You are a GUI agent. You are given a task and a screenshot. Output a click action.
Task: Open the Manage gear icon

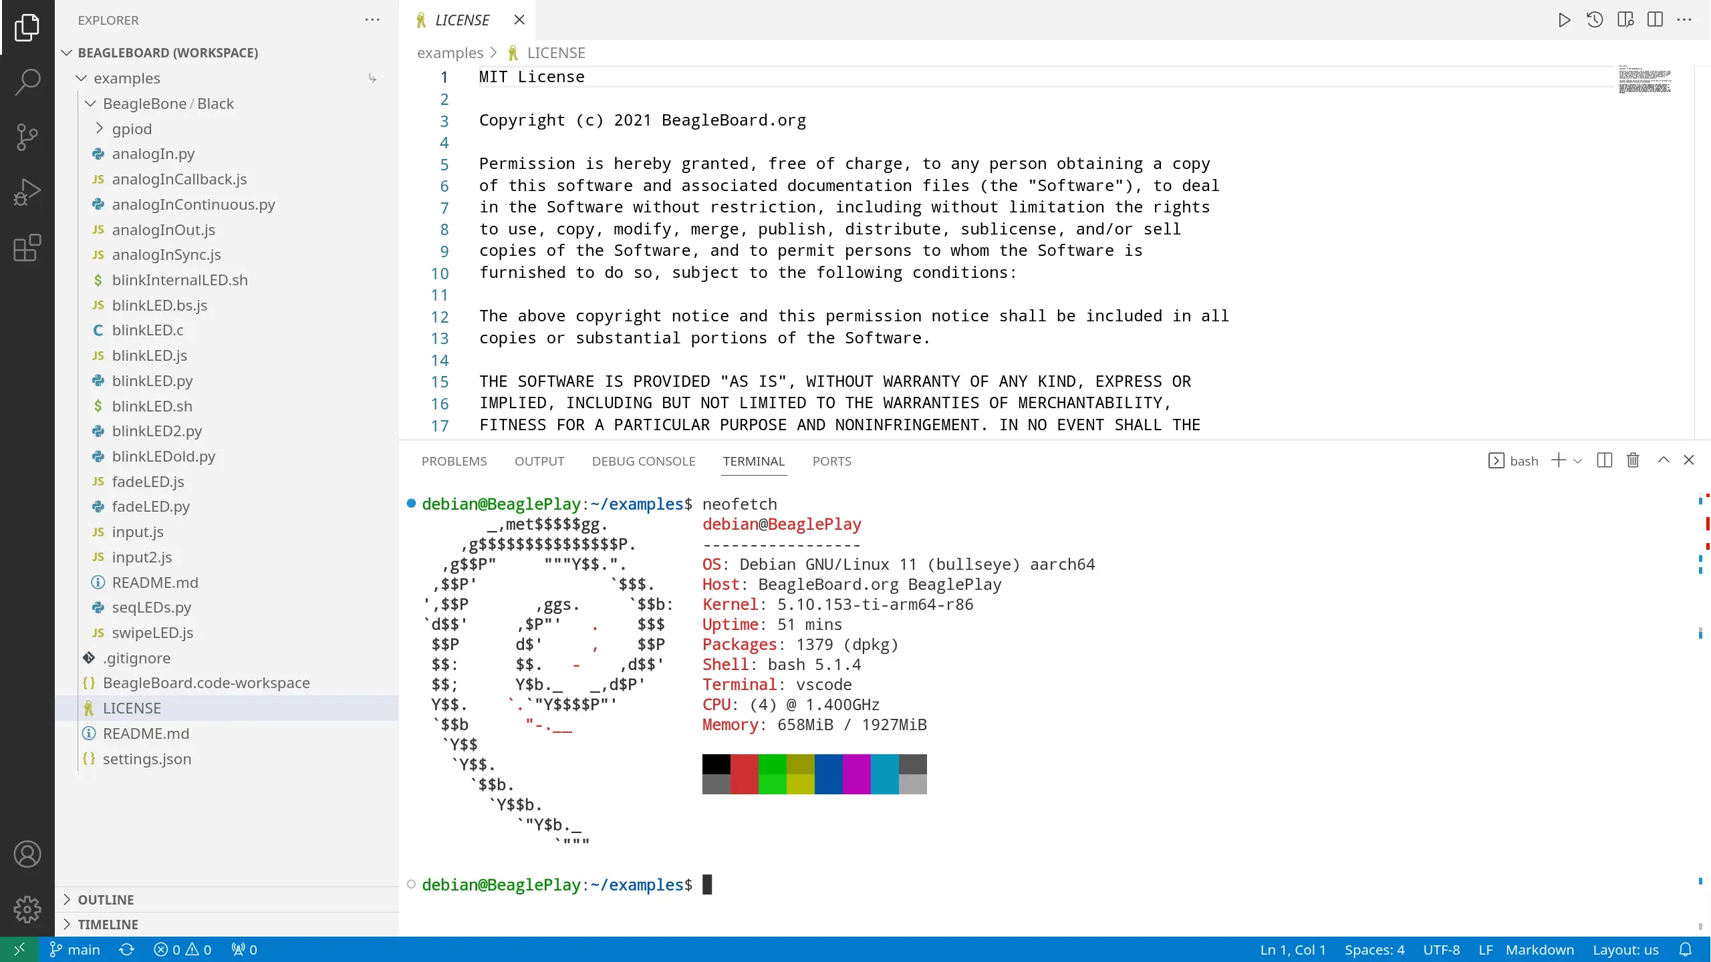point(27,909)
